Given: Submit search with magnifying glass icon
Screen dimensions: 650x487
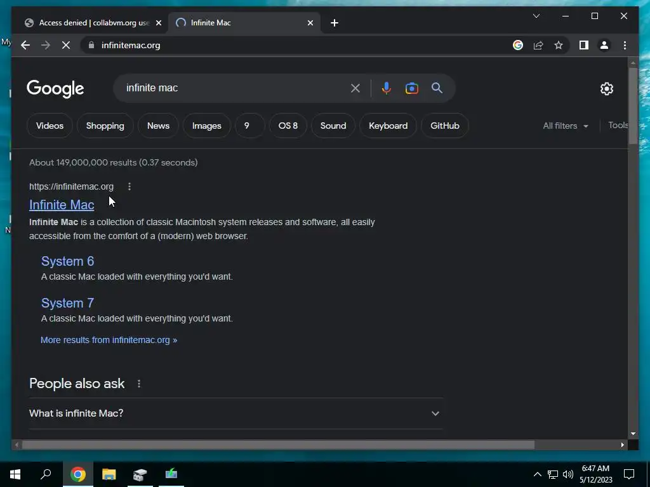Looking at the screenshot, I should click(437, 88).
